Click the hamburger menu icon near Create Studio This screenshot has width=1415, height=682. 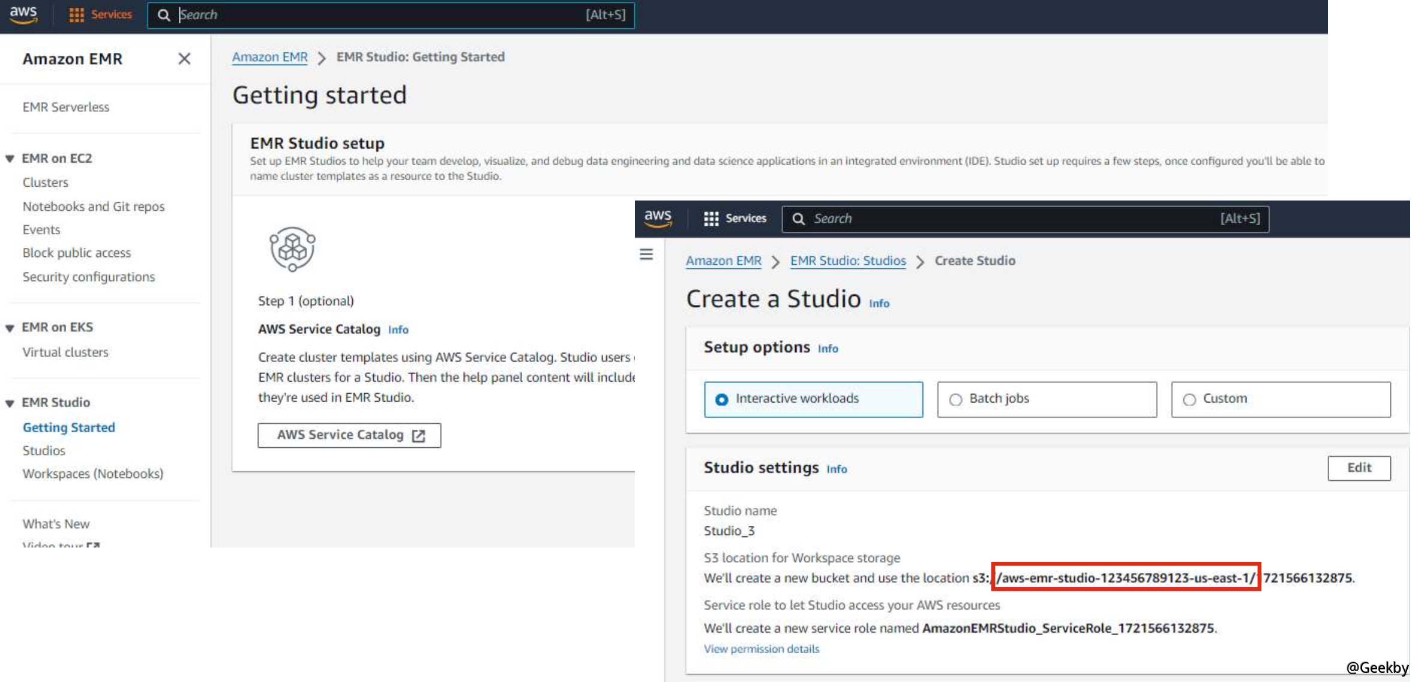click(646, 255)
